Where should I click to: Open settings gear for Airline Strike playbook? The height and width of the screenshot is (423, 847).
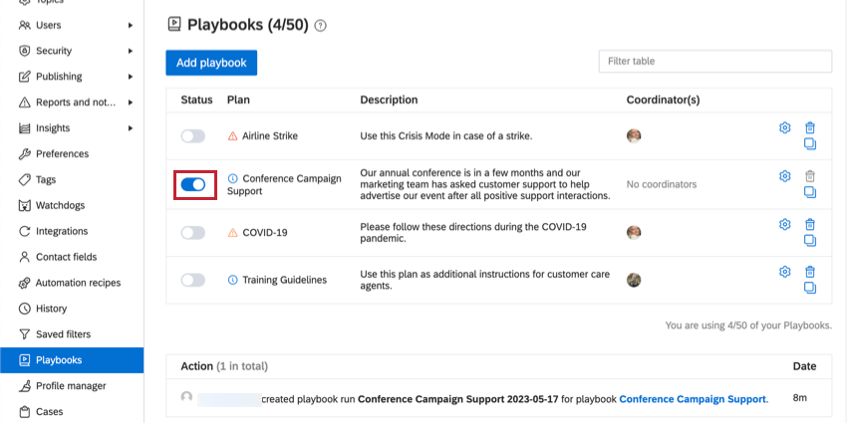(x=785, y=127)
